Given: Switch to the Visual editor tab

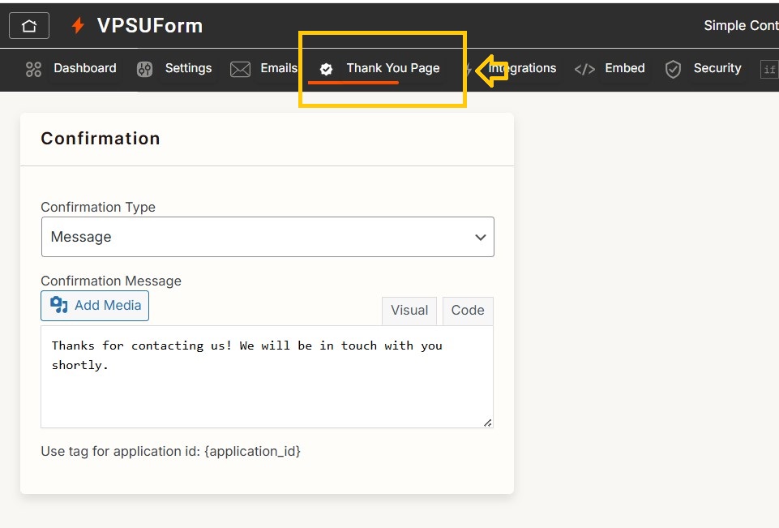Looking at the screenshot, I should click(409, 310).
